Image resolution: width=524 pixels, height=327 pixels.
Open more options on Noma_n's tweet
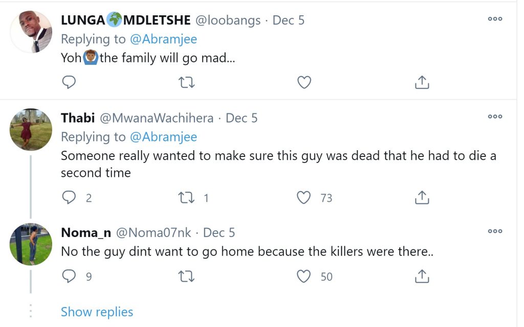click(495, 231)
